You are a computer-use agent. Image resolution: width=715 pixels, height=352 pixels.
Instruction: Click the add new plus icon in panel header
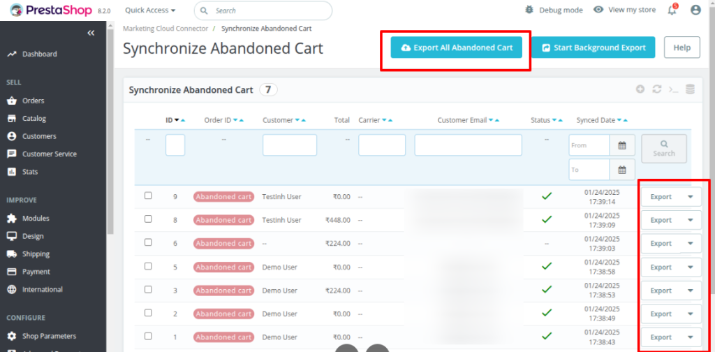(x=640, y=89)
